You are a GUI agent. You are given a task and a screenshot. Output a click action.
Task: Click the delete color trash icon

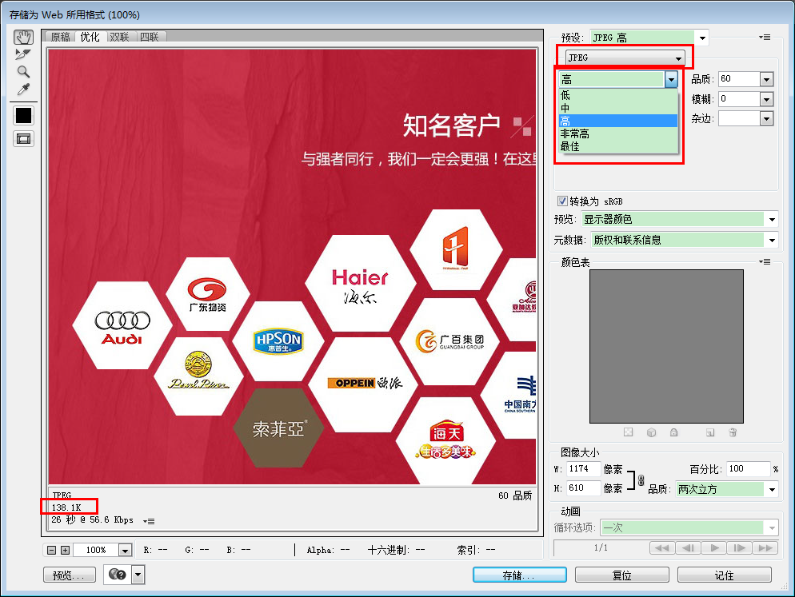click(x=733, y=432)
